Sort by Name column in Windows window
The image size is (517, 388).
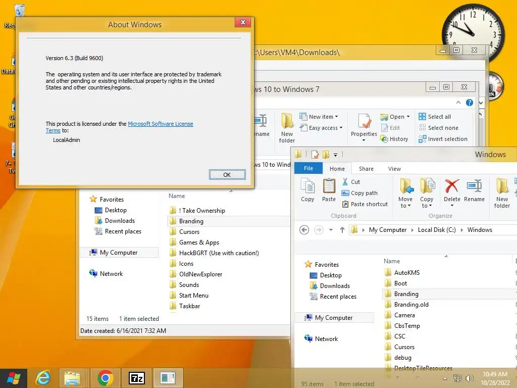tap(392, 261)
